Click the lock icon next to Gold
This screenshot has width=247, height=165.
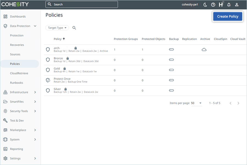tap(64, 68)
